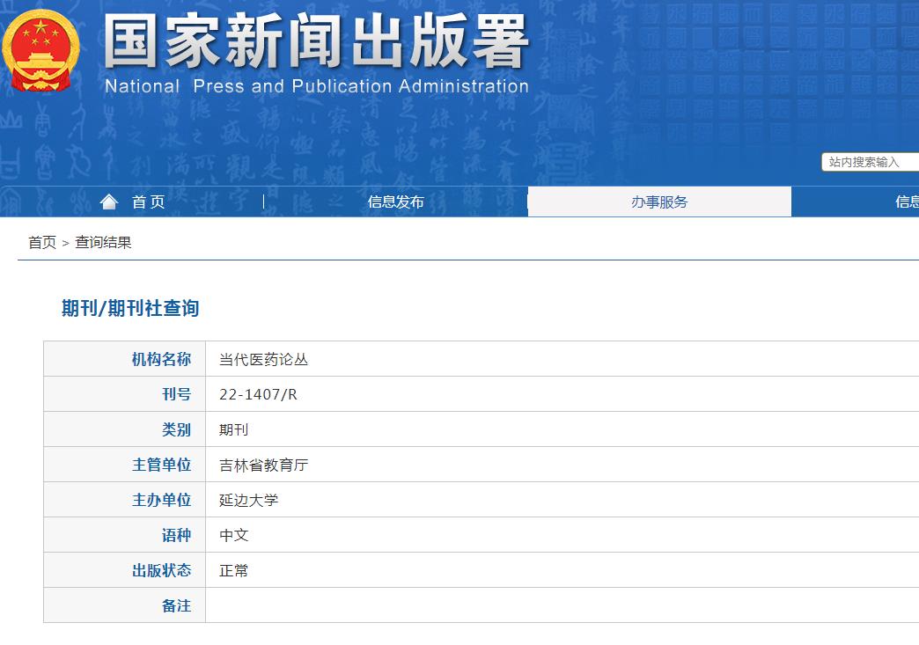Viewport: 919px width, 645px height.
Task: Select the journal name 当代医药论丛
Action: (262, 359)
